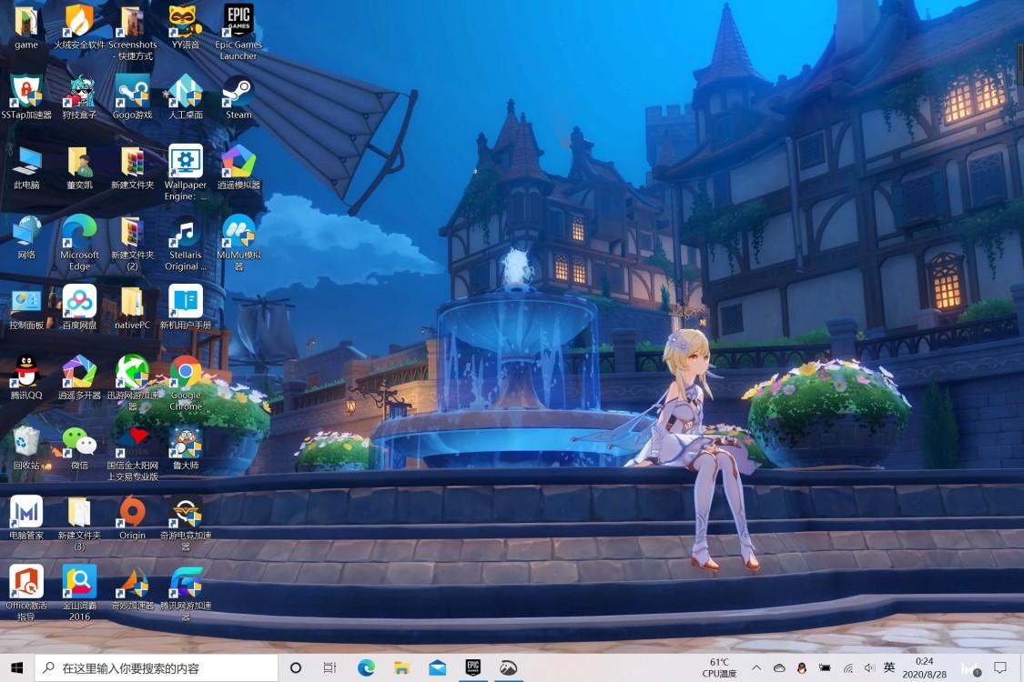
Task: Click the 腾讯QQ penguin desktop icon
Action: pyautogui.click(x=26, y=378)
